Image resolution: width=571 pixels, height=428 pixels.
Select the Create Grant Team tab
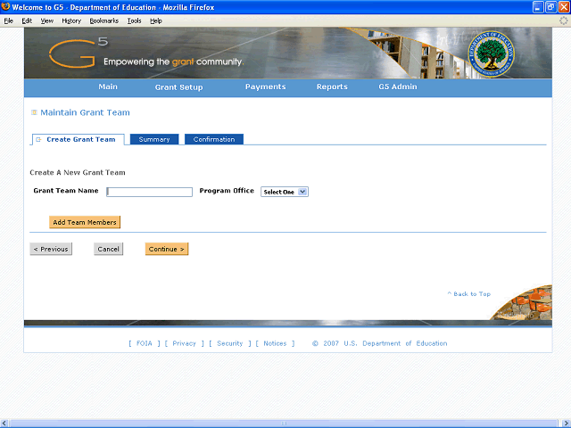pos(79,139)
